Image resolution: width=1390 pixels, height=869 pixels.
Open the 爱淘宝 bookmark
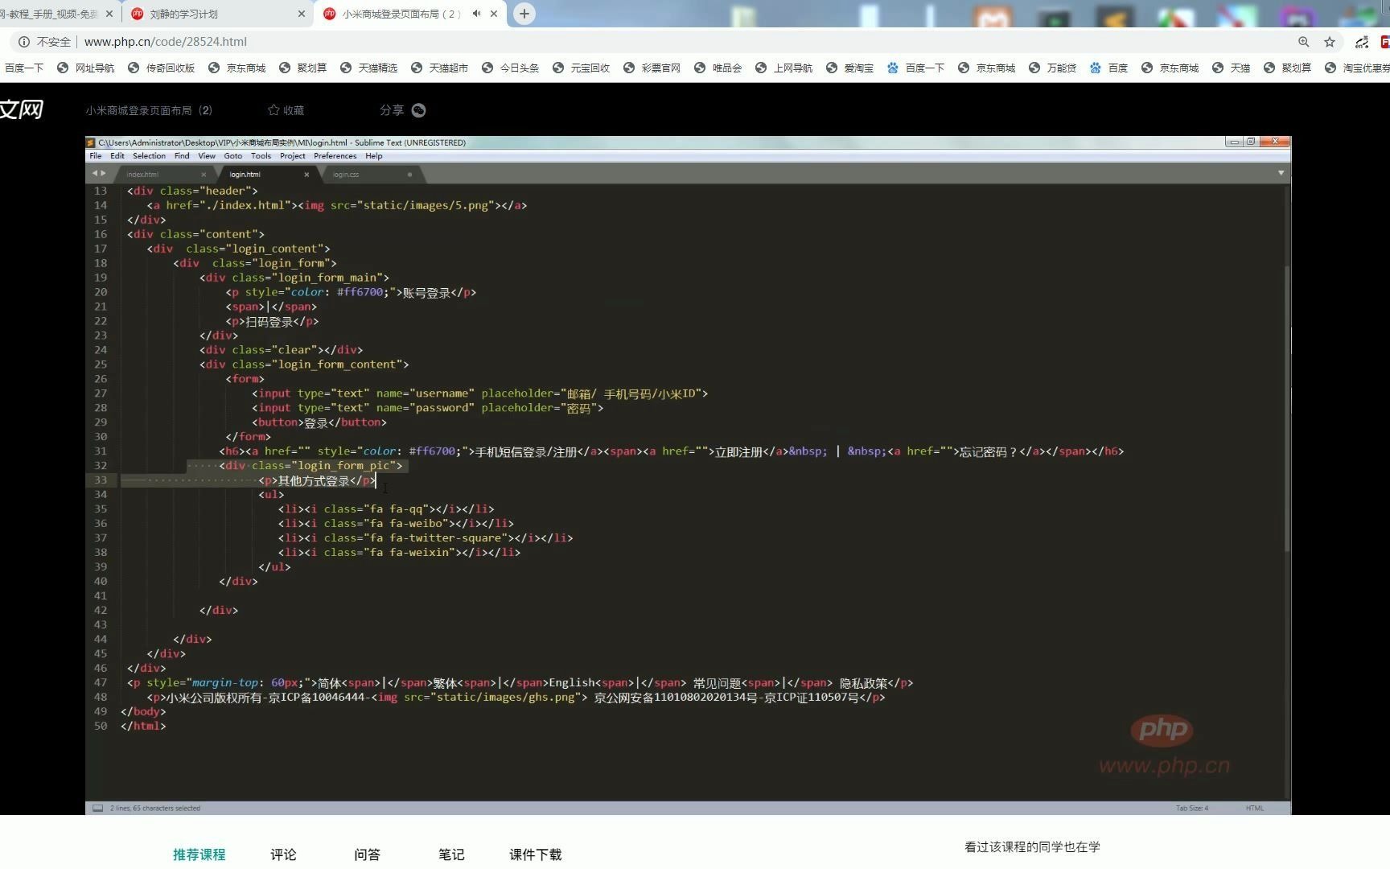coord(850,68)
